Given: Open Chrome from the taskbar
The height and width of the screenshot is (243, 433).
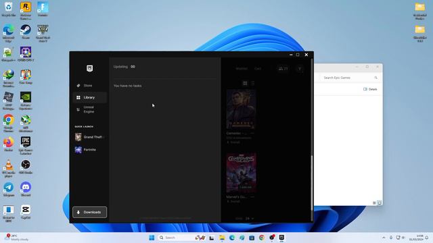Looking at the screenshot, I should (262, 238).
